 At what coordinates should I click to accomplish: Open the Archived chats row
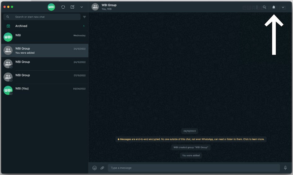pyautogui.click(x=45, y=26)
